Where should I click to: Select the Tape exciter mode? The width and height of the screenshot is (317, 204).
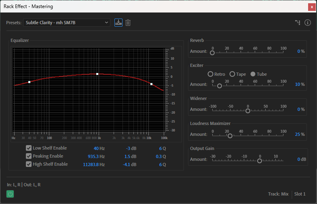(x=232, y=74)
